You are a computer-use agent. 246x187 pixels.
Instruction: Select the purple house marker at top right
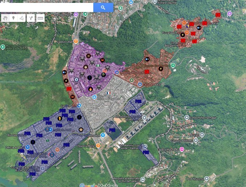click(x=229, y=14)
